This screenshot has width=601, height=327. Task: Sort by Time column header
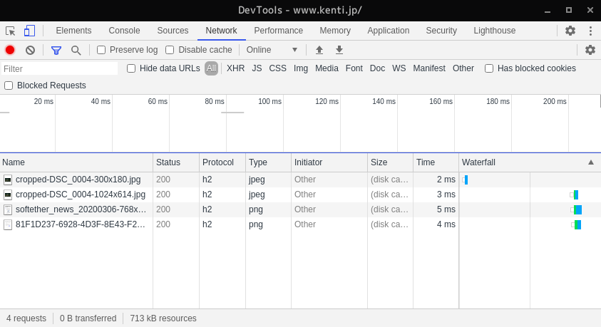[x=436, y=162]
